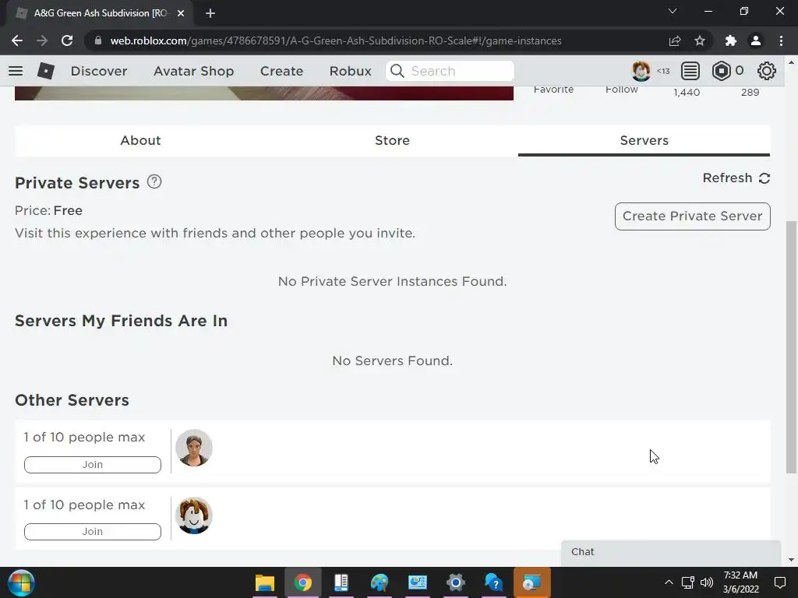Click the browser forward arrow
Screen dimensions: 798x598
(x=42, y=40)
